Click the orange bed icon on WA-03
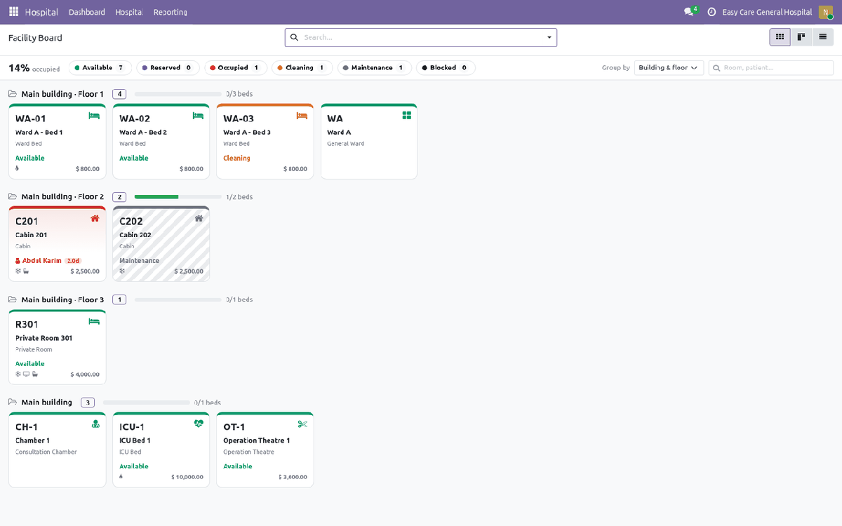This screenshot has height=526, width=842. pyautogui.click(x=302, y=116)
